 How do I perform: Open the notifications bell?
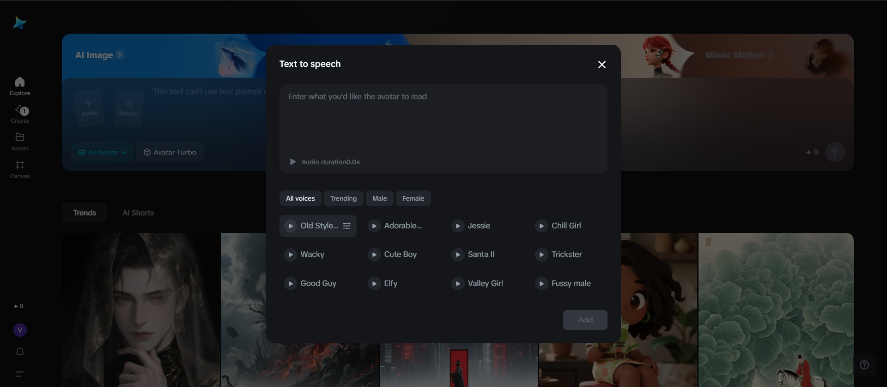[20, 352]
